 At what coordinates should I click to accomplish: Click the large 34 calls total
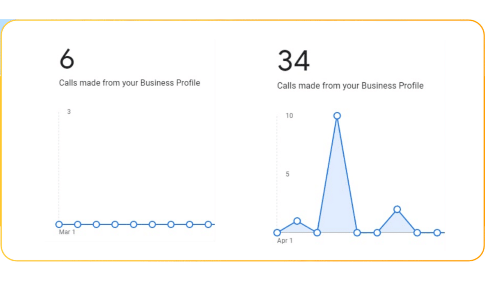294,60
